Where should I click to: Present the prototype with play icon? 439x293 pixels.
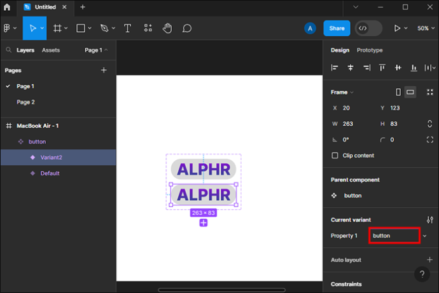[397, 28]
